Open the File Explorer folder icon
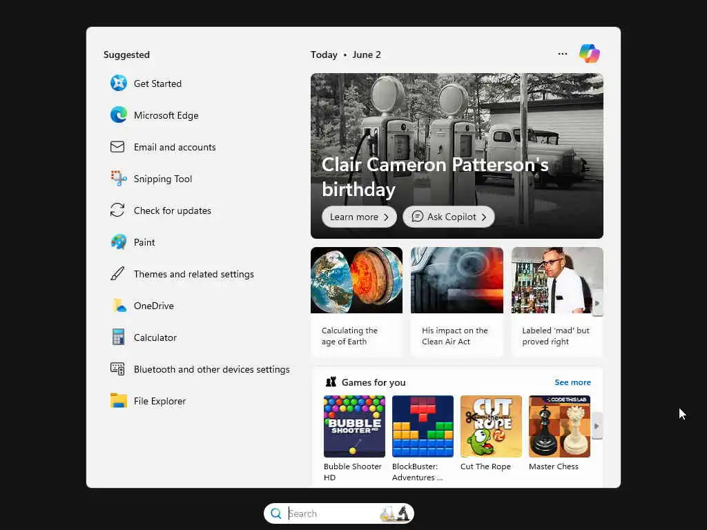 (118, 401)
